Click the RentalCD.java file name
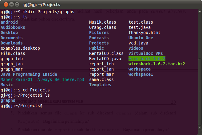This screenshot has width=202, height=135. click(105, 59)
